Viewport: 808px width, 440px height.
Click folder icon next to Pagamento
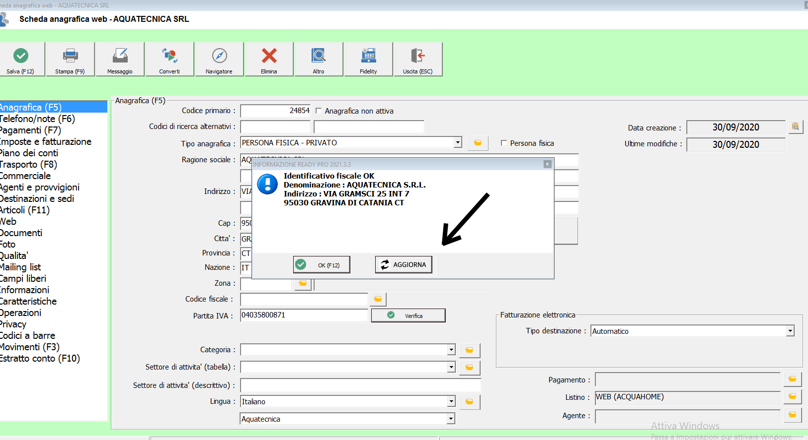click(x=793, y=379)
